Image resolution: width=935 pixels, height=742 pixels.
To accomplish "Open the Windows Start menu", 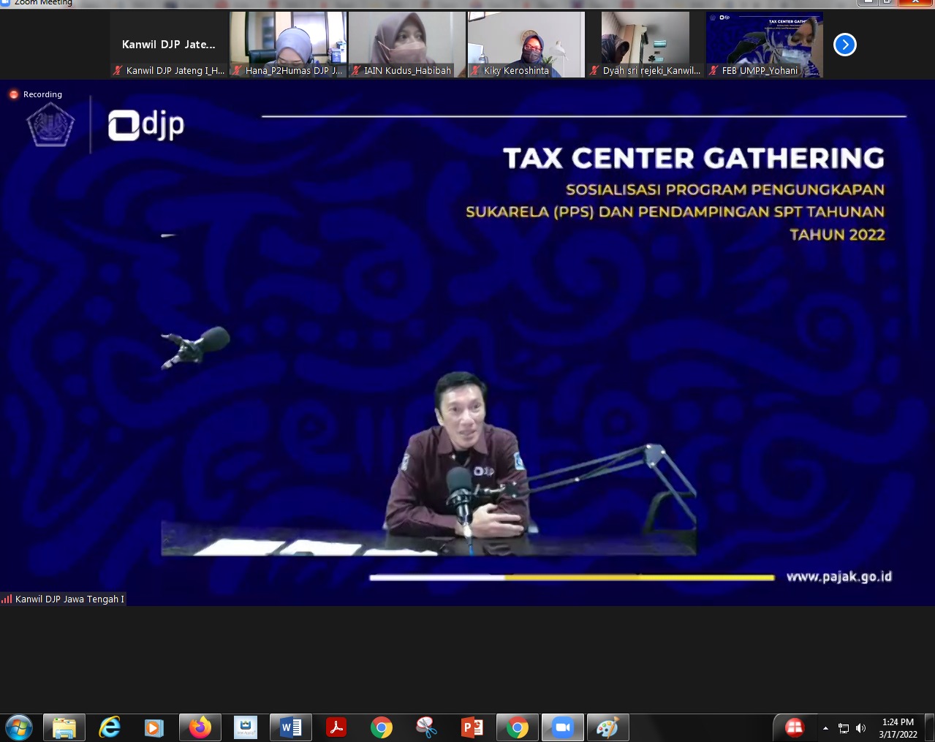I will 18,728.
